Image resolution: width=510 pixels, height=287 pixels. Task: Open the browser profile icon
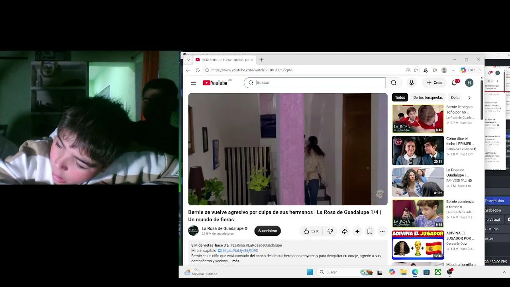444,70
